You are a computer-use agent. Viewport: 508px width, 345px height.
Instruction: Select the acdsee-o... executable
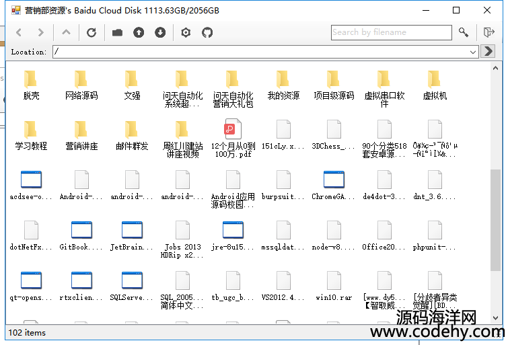(x=31, y=186)
